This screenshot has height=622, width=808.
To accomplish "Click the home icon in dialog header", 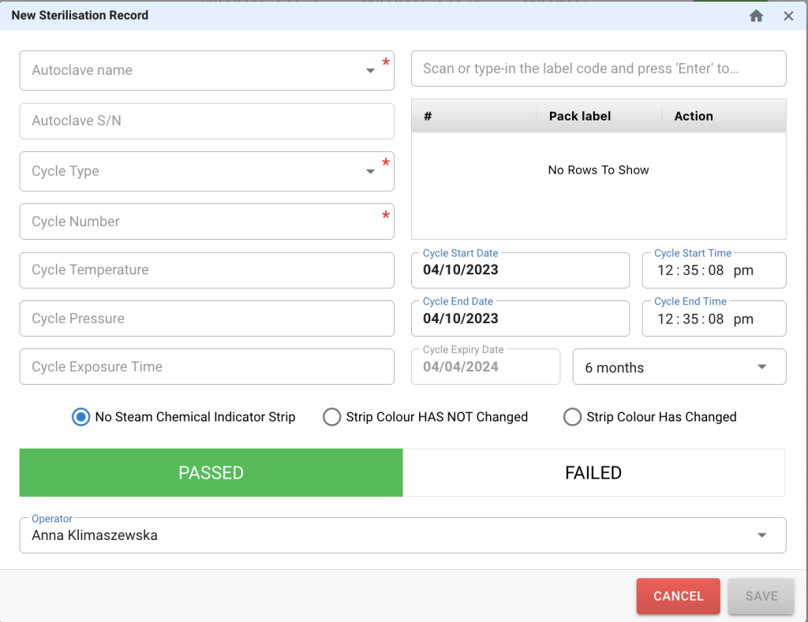I will [756, 16].
